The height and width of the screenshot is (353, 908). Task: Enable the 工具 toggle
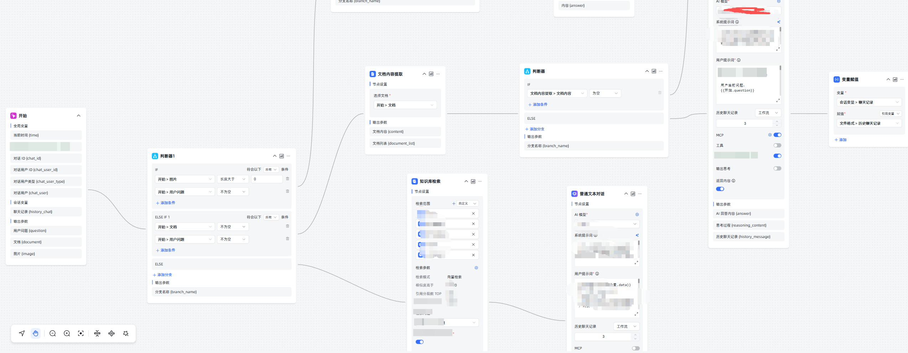777,145
